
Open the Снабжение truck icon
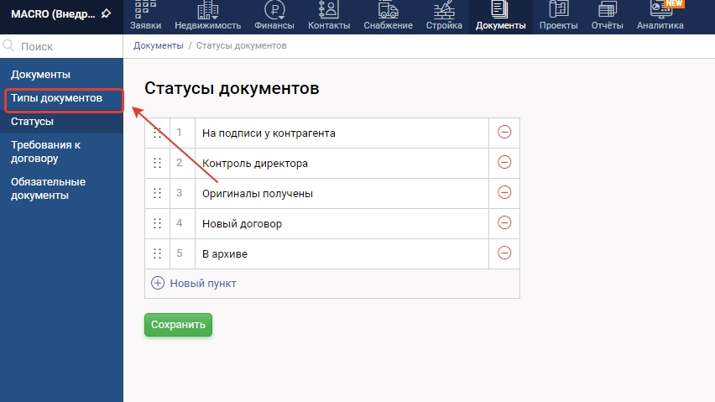coord(388,10)
